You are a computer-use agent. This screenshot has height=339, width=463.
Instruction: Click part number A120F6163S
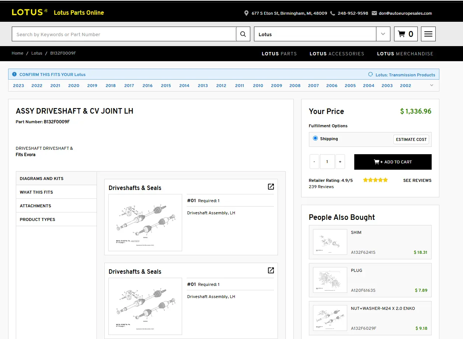tap(363, 290)
